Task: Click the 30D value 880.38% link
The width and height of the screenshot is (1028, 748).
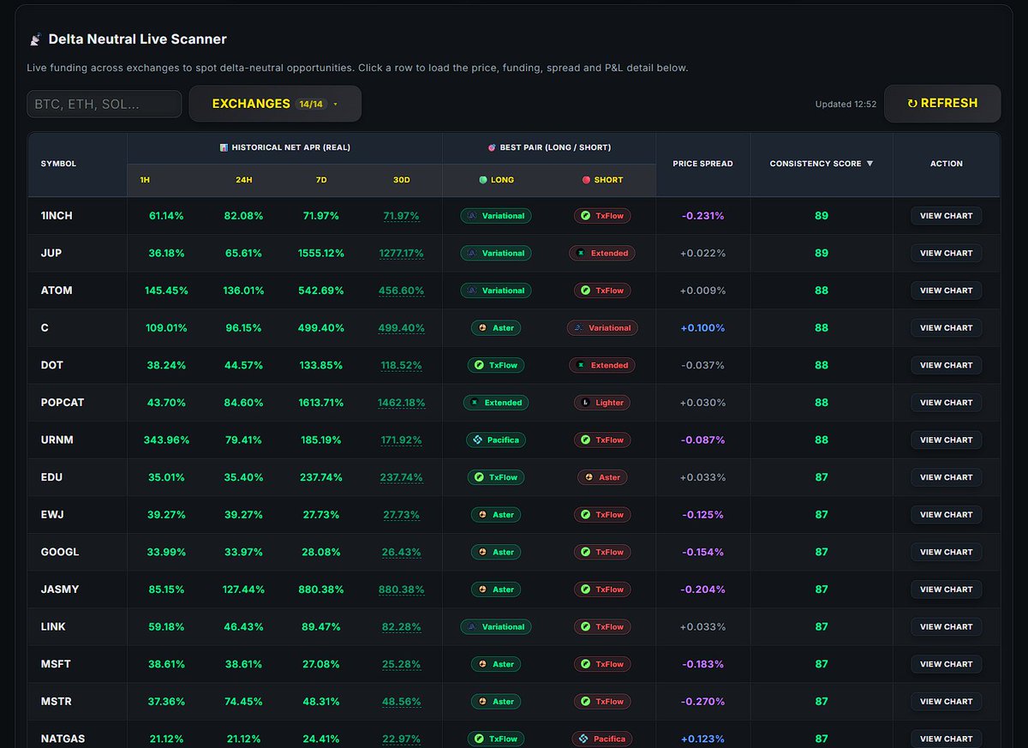Action: point(402,589)
